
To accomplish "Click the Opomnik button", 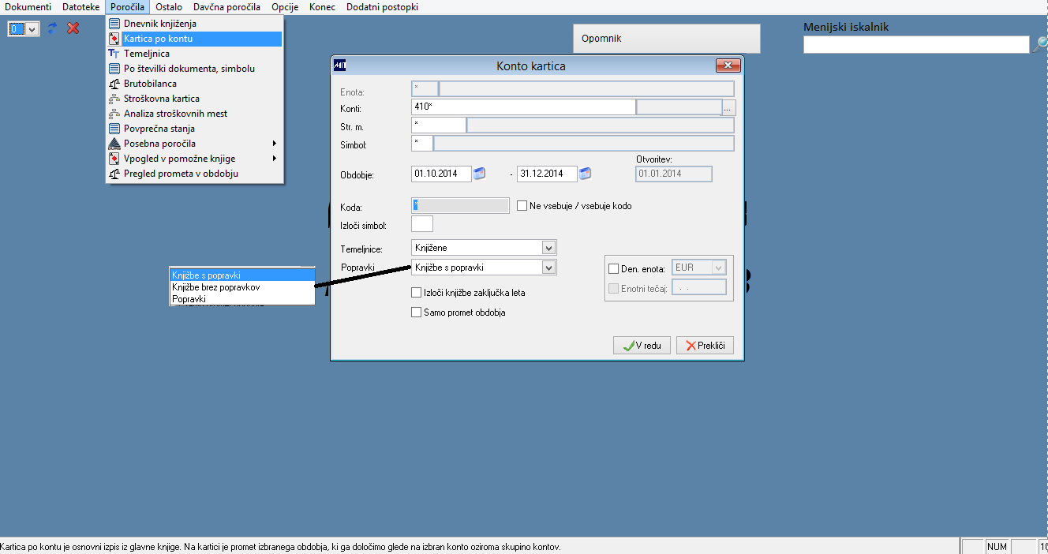I will point(667,38).
